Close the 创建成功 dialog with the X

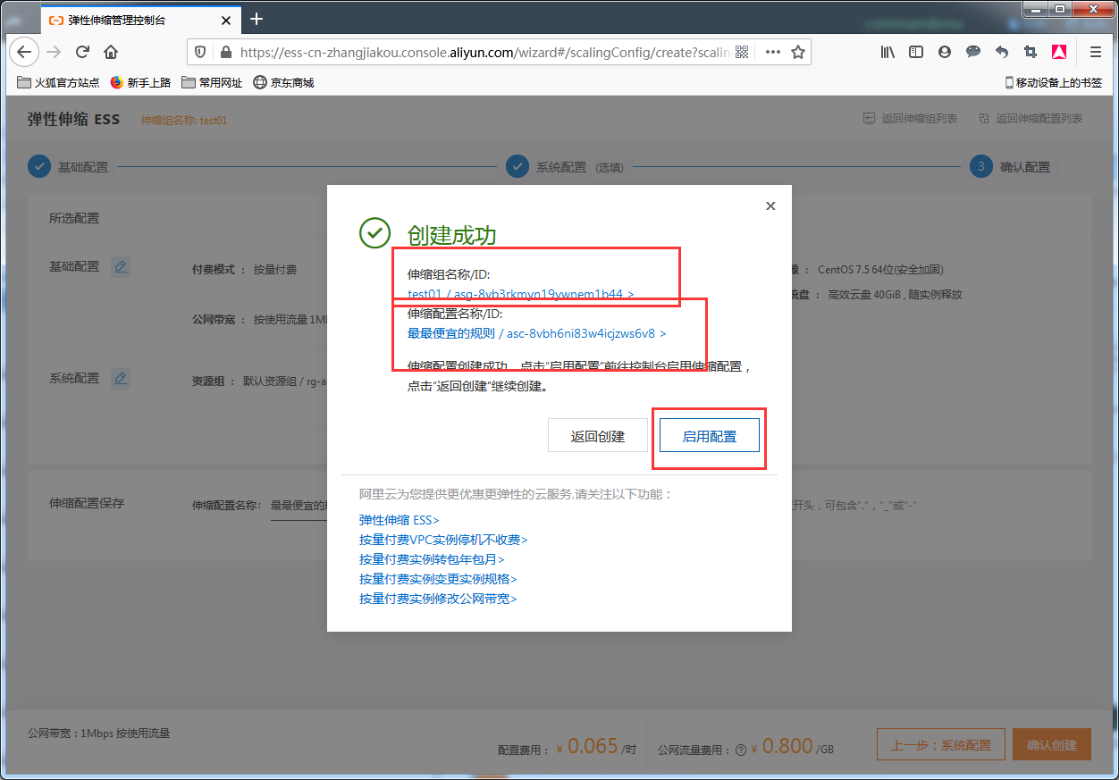tap(770, 206)
